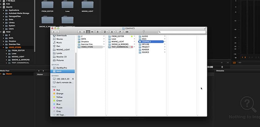The width and height of the screenshot is (260, 127).
Task: Collapse MacHD volume in Resolve tree
Action: point(1,7)
